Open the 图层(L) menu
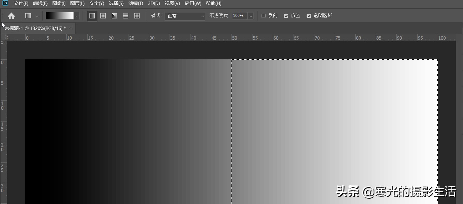 pos(77,3)
